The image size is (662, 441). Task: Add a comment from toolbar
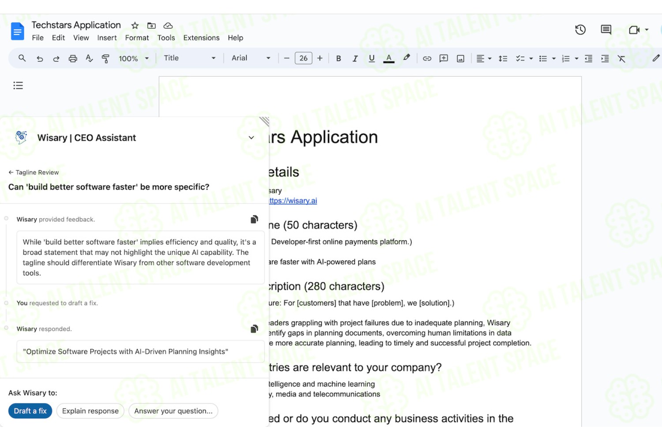(x=444, y=58)
